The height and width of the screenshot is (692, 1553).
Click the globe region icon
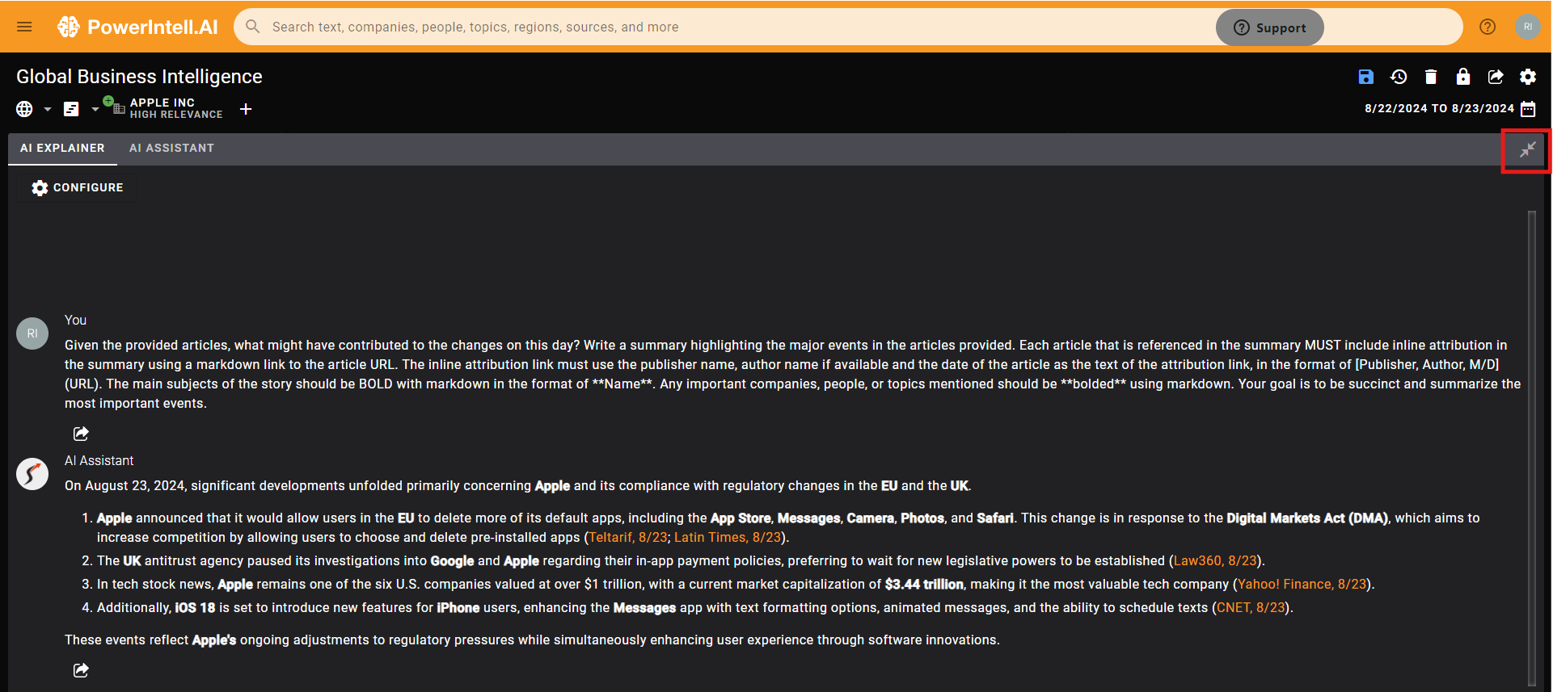coord(24,109)
